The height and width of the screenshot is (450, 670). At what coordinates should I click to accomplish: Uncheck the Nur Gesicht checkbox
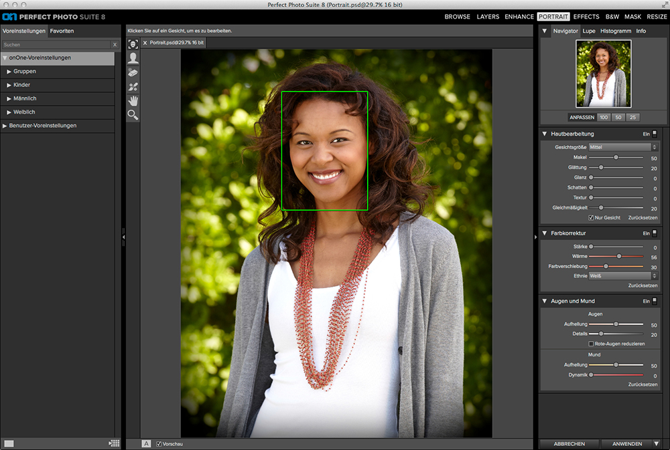click(x=591, y=218)
